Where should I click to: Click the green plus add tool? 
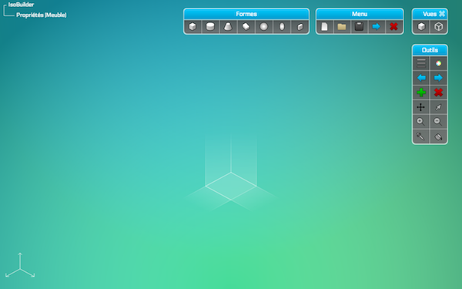(x=421, y=92)
